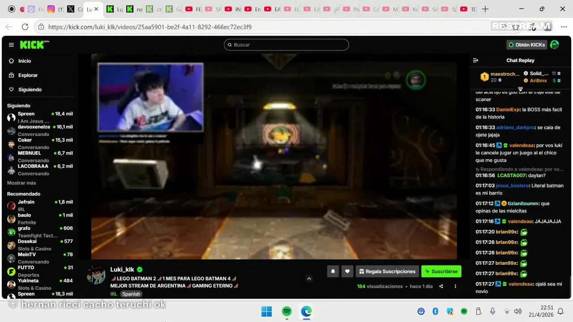This screenshot has height=322, width=573.
Task: Click DanielExp username in chat
Action: click(508, 110)
